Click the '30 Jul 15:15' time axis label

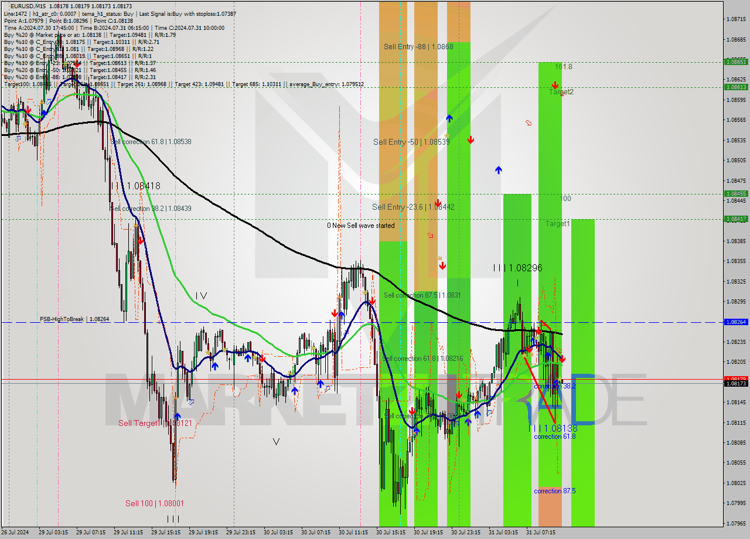(391, 533)
